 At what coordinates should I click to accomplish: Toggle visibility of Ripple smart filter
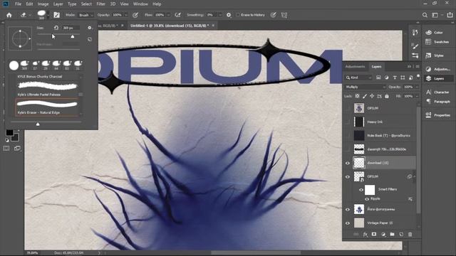coord(367,199)
